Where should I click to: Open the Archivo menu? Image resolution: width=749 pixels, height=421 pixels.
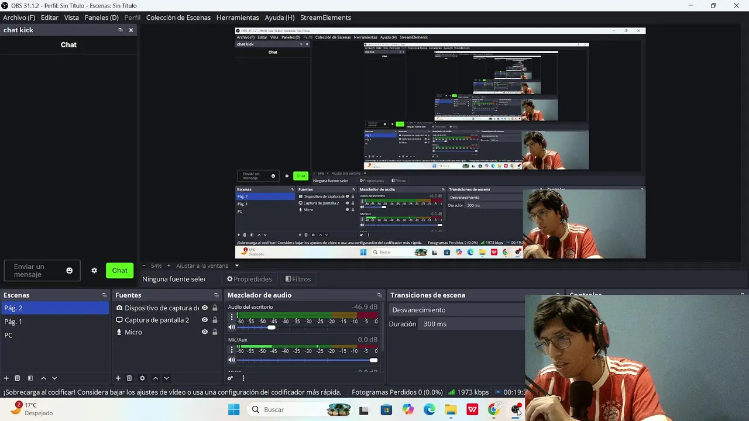tap(19, 18)
